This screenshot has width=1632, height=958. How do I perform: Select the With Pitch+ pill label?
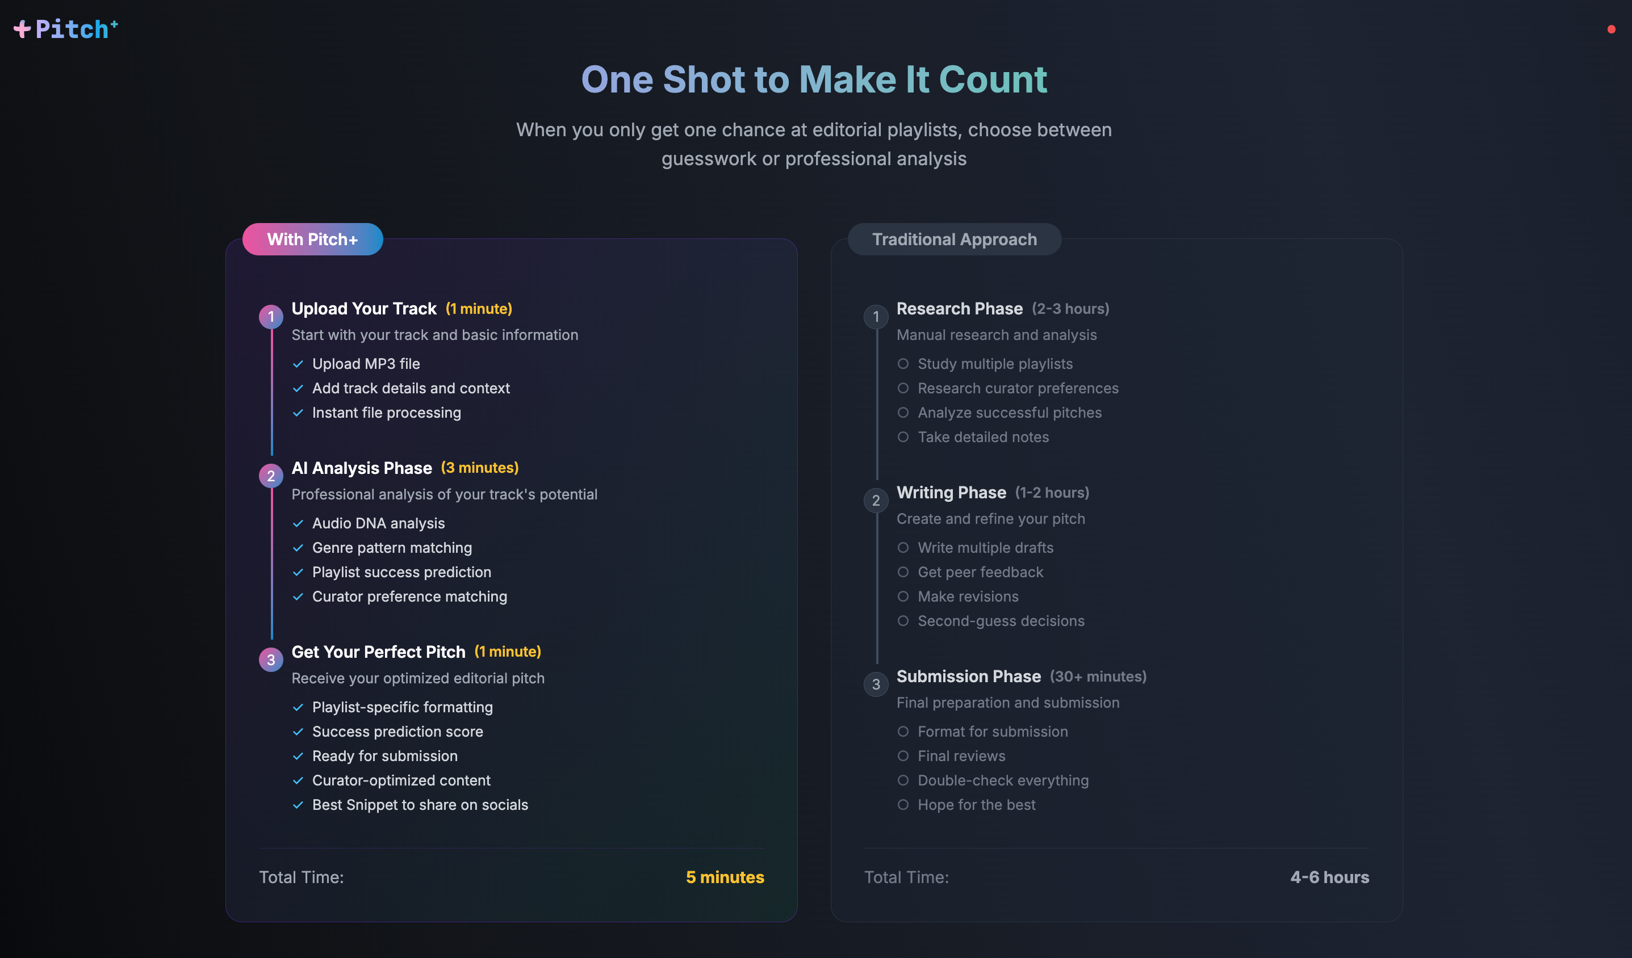click(312, 239)
